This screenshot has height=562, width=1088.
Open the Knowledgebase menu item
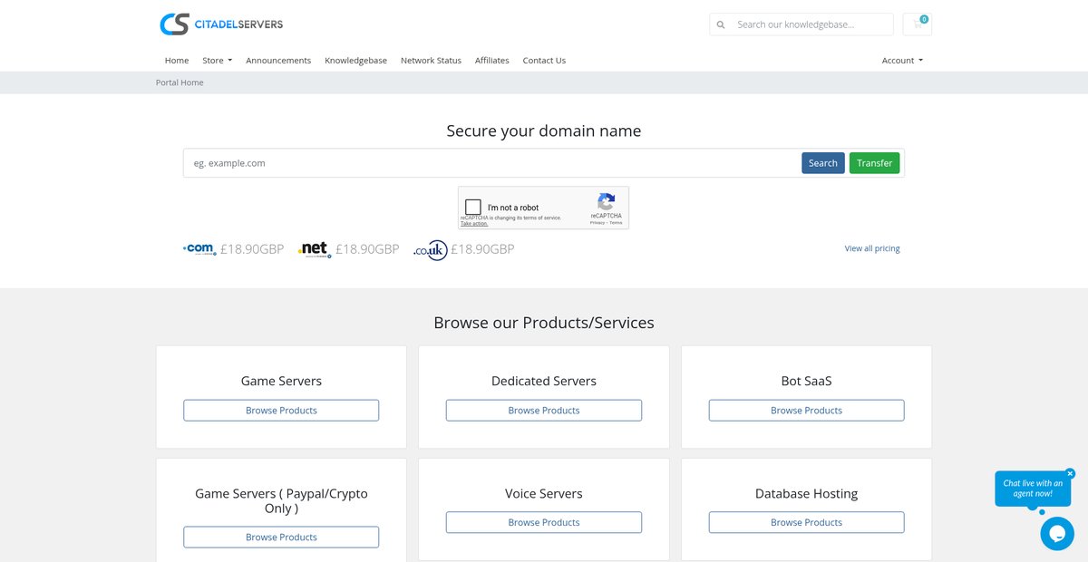(355, 61)
